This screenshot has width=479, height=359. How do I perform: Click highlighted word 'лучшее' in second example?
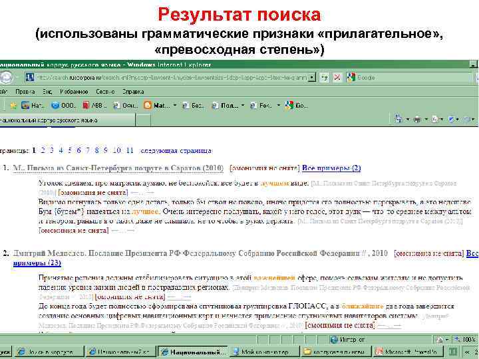(x=145, y=211)
